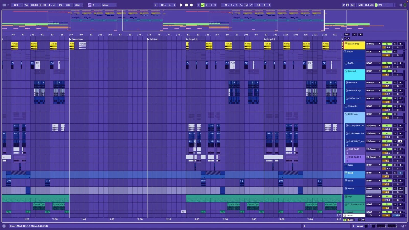The image size is (409, 230).
Task: Open the root note E dropdown
Action: pyautogui.click(x=96, y=5)
